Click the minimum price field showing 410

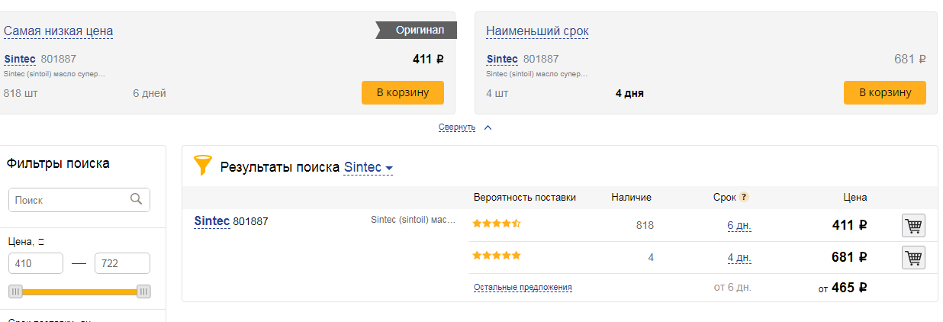(36, 263)
